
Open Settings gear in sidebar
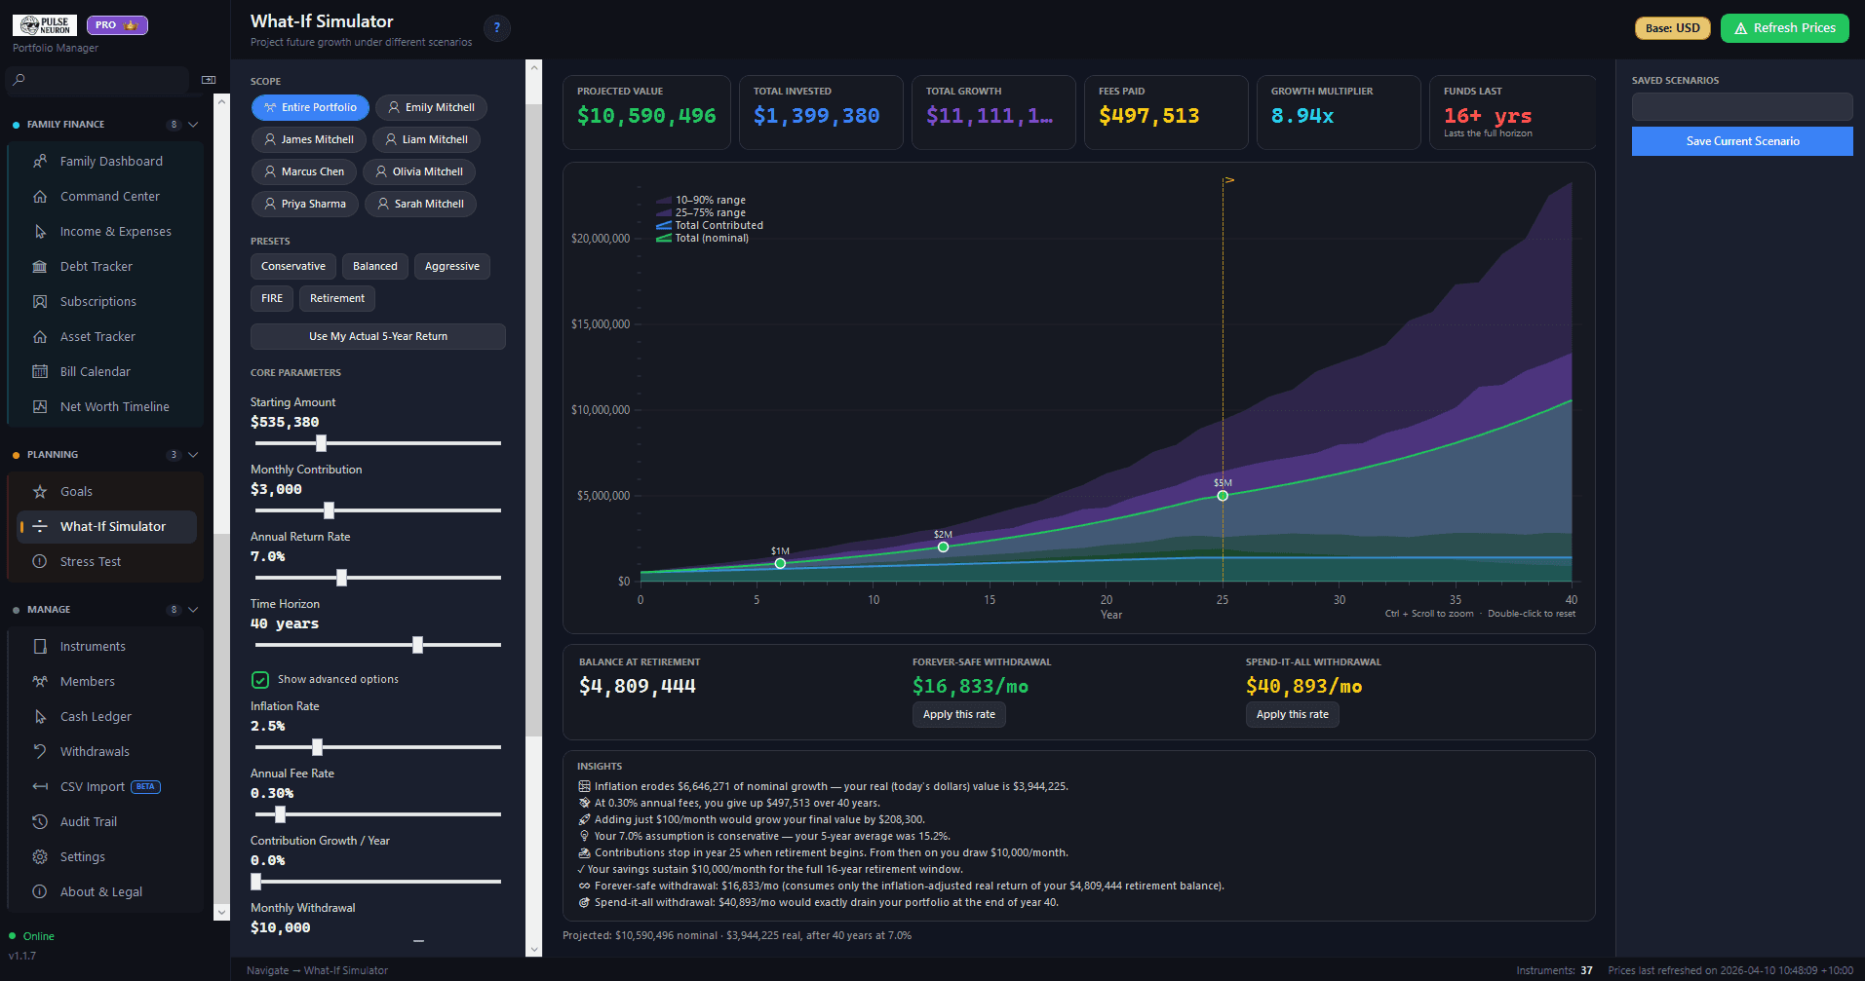pyautogui.click(x=40, y=857)
